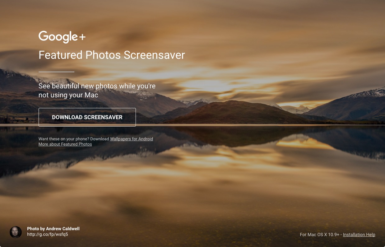
Task: Click the plus sign in the Google+ logo
Action: 82,37
